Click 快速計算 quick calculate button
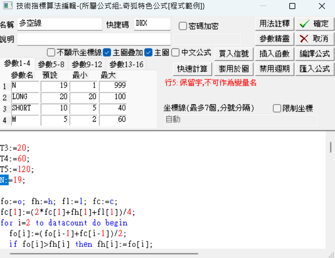This screenshot has width=335, height=258. pyautogui.click(x=192, y=69)
